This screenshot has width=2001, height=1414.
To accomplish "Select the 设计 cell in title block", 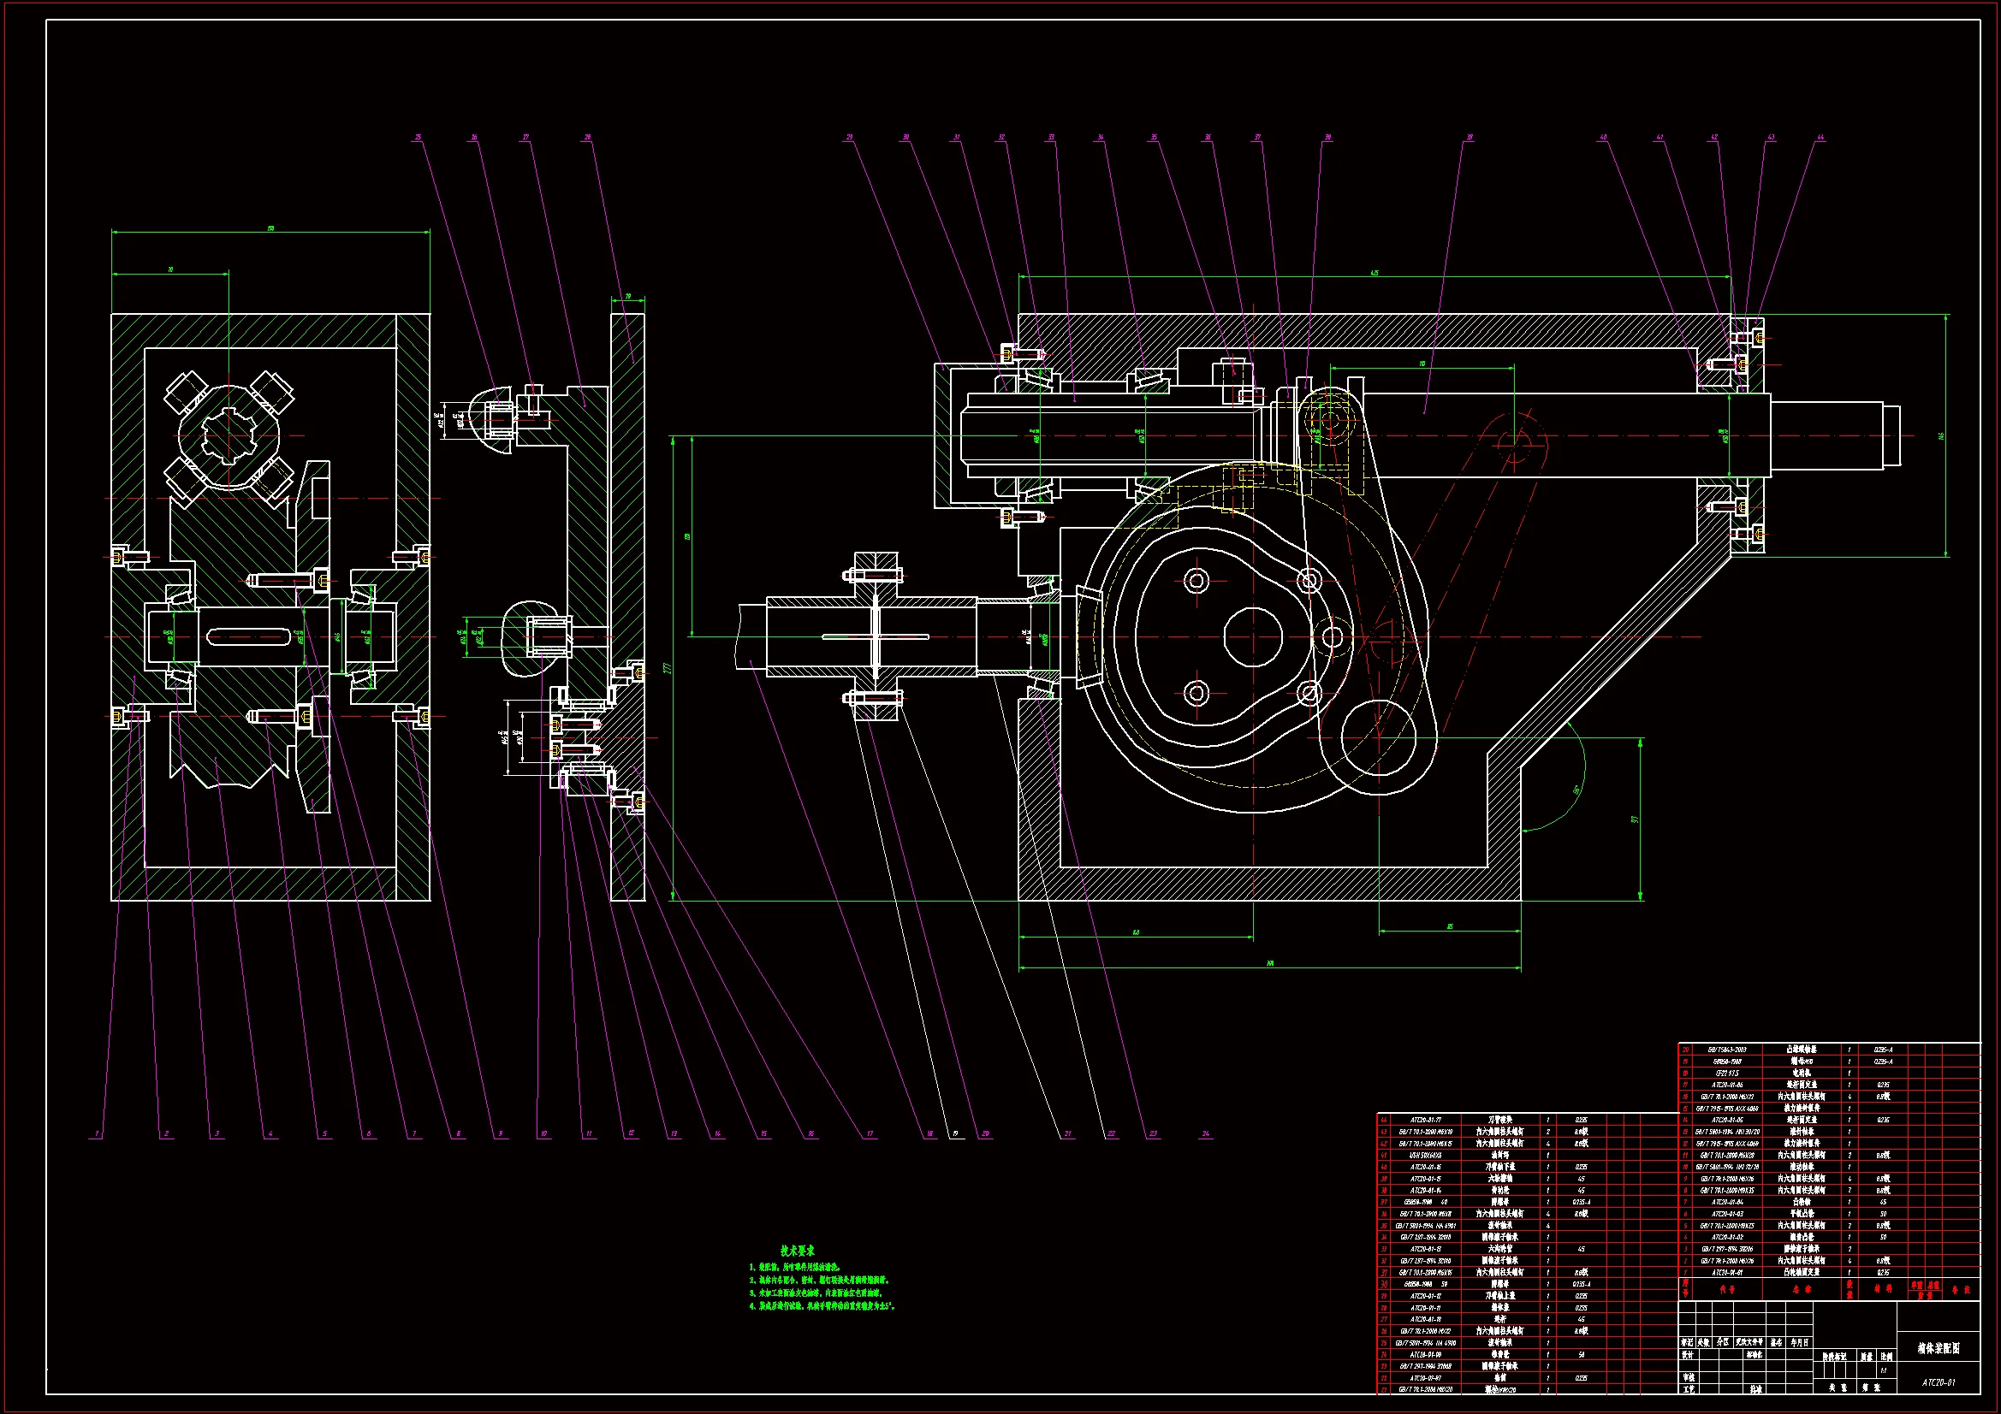I will tap(1688, 1355).
